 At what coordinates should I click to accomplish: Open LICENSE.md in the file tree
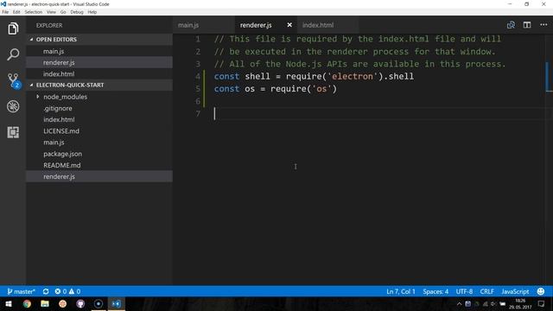(x=99, y=130)
